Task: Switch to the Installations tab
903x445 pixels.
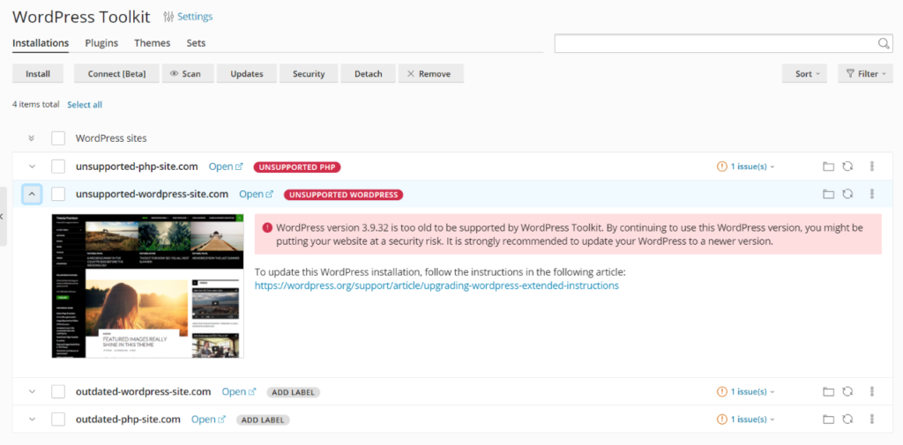Action: tap(41, 43)
